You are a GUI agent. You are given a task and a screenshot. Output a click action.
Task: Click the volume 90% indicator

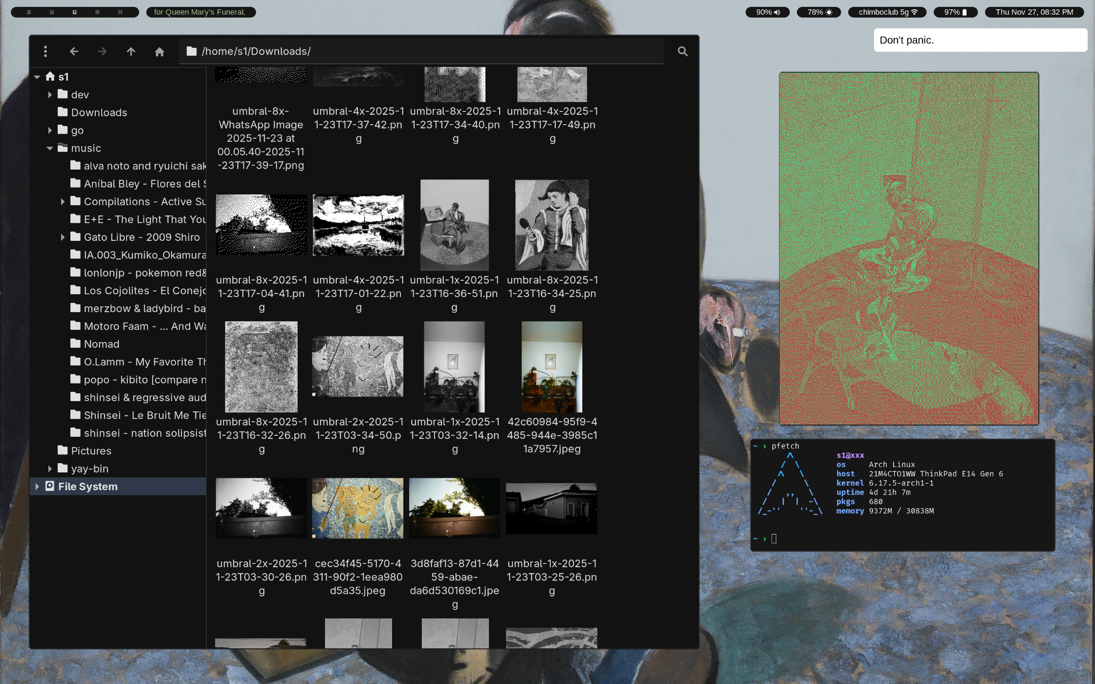click(767, 12)
